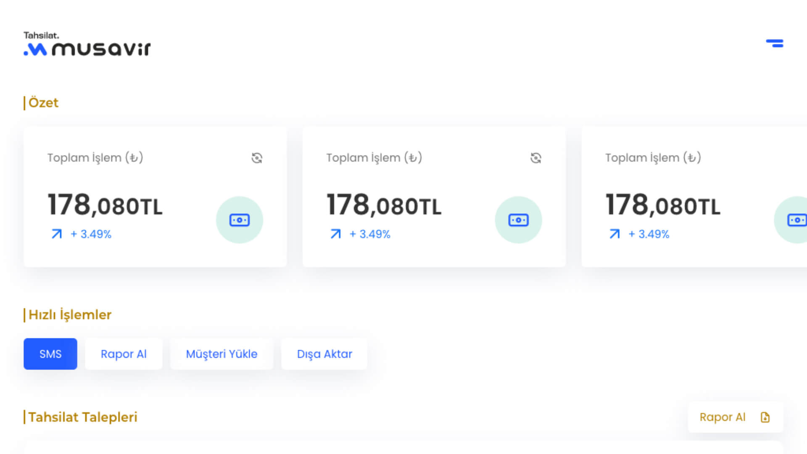Click the 178,080TL amount in first card
This screenshot has width=807, height=454.
coord(105,205)
